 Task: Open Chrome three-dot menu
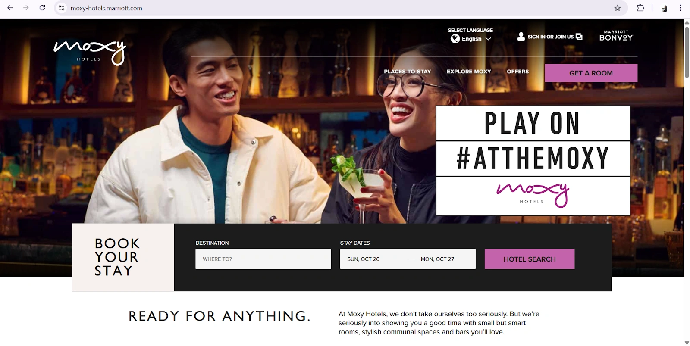[x=681, y=8]
